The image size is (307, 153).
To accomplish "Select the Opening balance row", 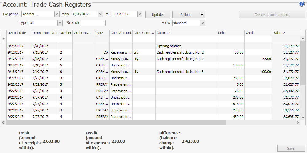I will click(169, 46).
